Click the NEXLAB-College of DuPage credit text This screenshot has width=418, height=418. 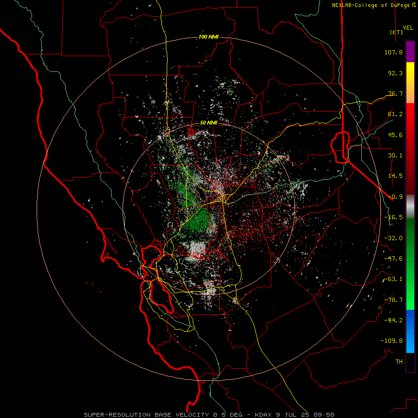tap(374, 5)
